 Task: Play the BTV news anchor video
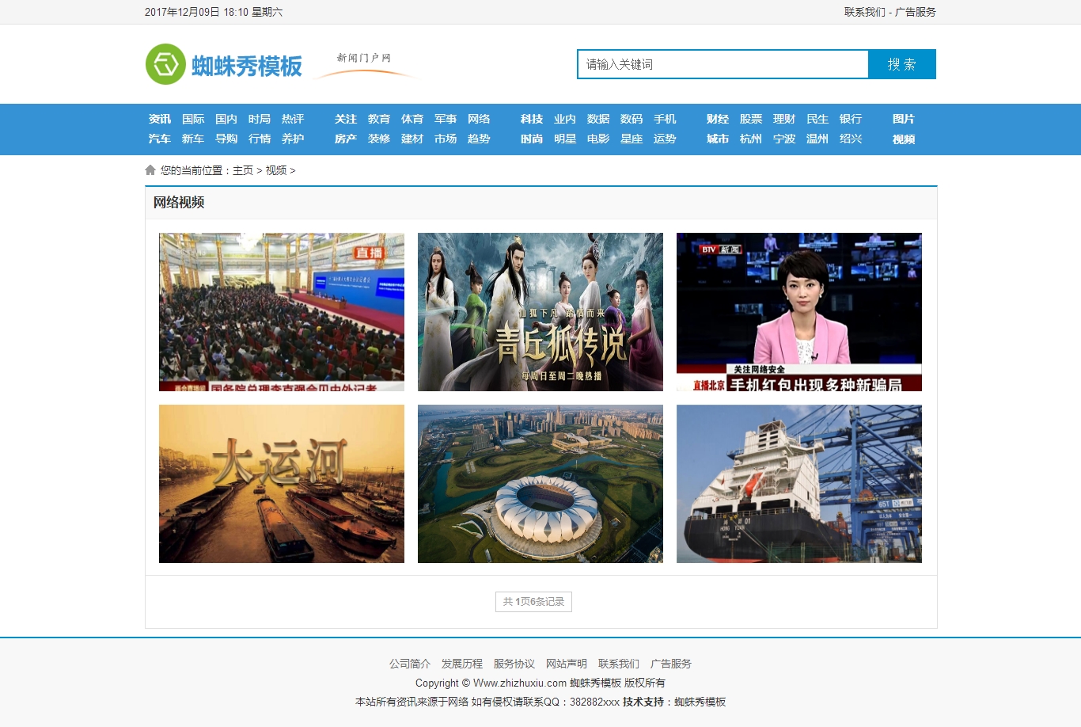(798, 311)
